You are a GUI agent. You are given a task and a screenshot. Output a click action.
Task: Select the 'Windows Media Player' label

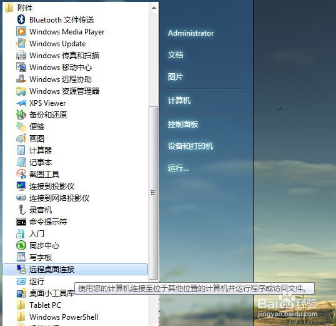click(67, 32)
